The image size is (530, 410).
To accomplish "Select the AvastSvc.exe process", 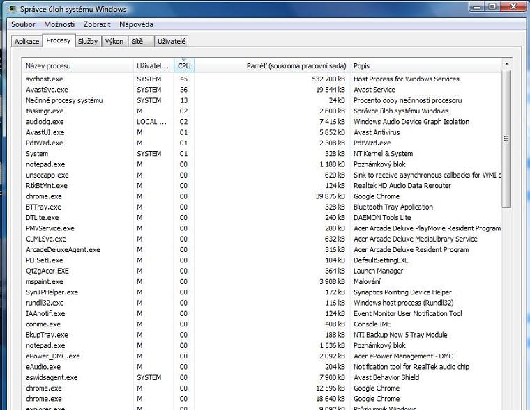I will [262, 90].
